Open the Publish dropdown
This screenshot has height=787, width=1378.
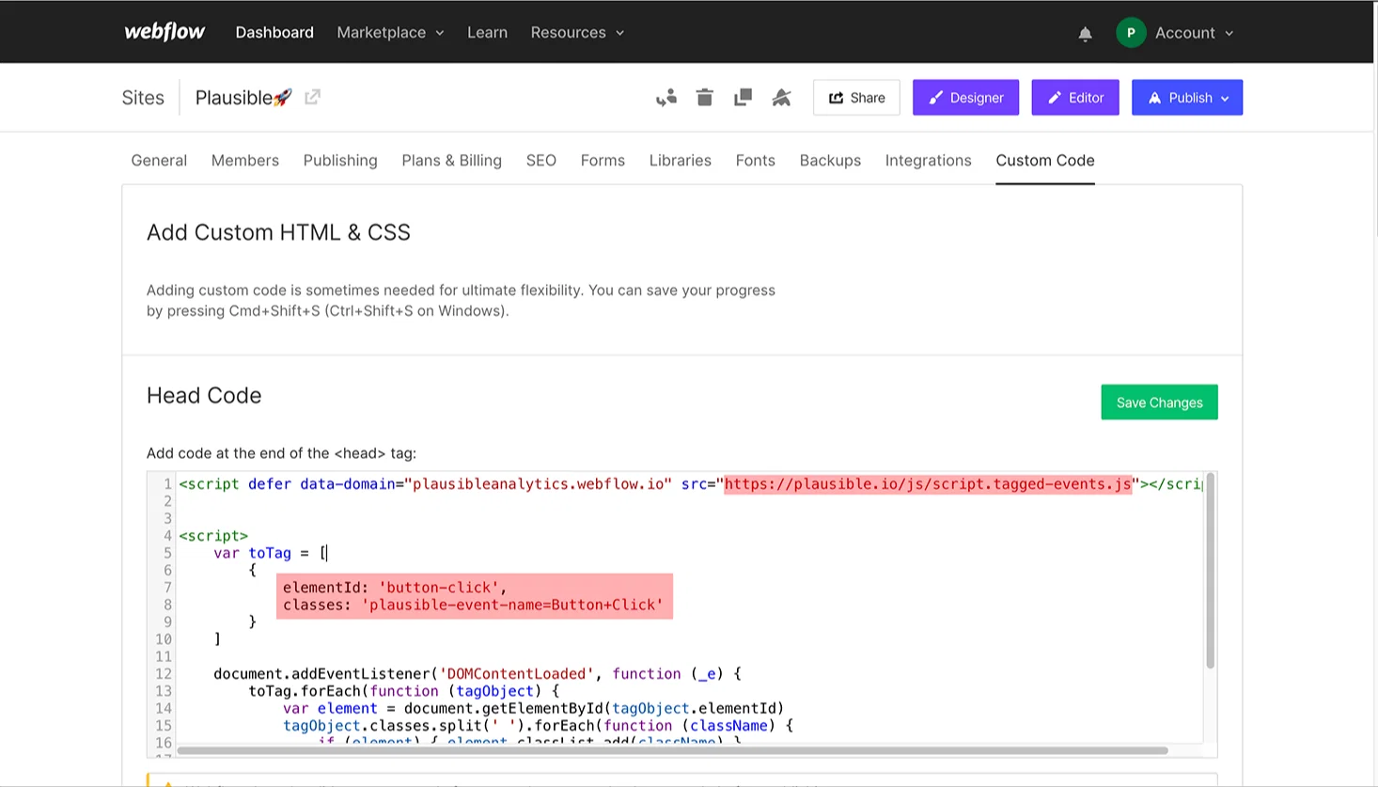pos(1187,98)
